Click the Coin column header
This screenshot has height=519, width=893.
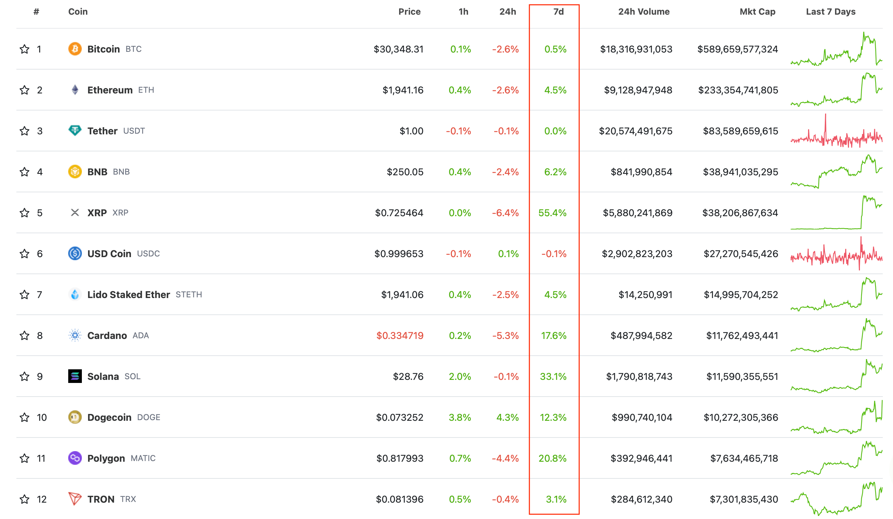(x=78, y=12)
